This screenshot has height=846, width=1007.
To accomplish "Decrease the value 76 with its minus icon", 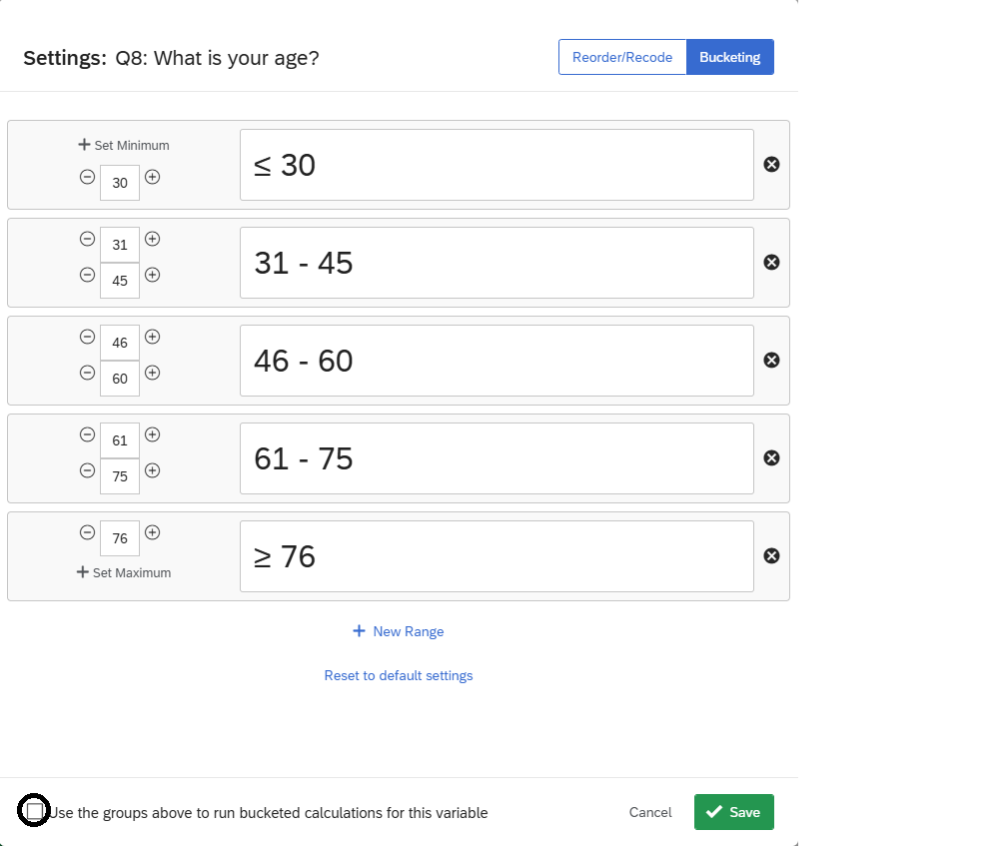I will (87, 532).
